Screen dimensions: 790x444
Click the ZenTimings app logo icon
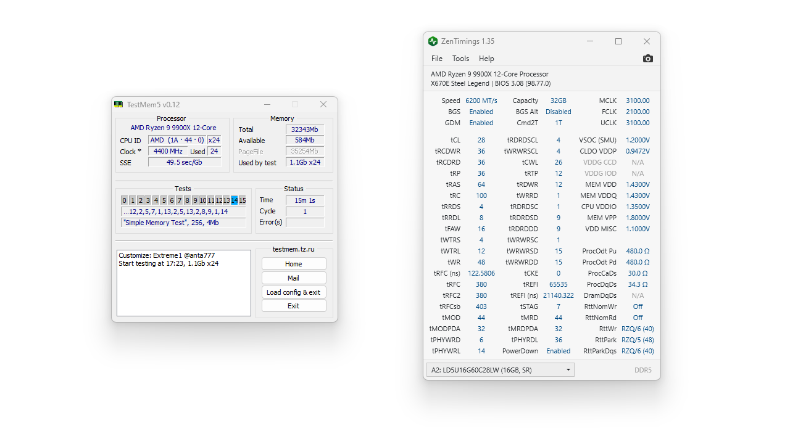tap(433, 41)
